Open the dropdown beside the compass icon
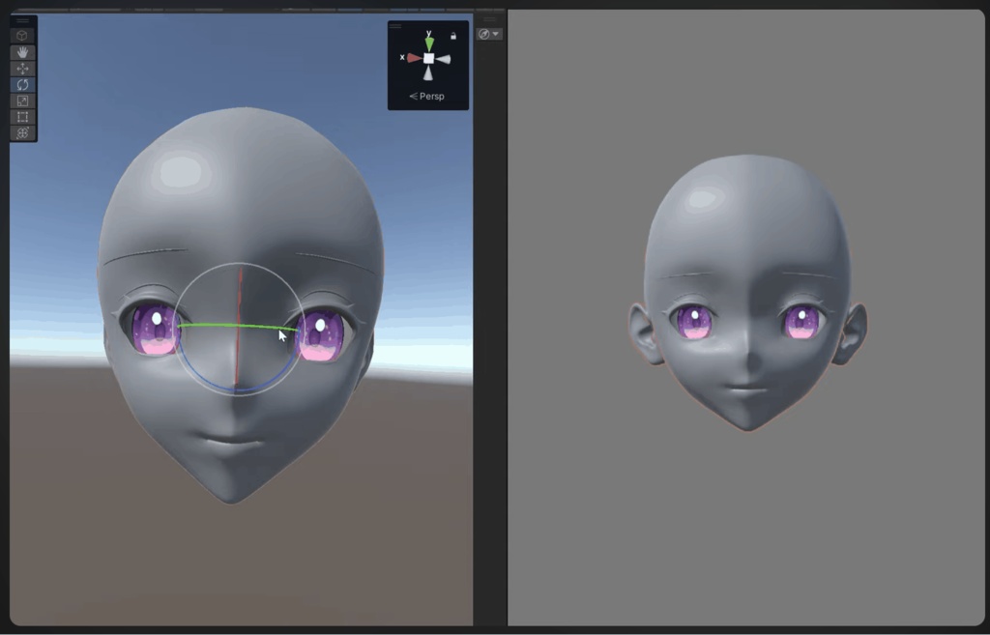 tap(495, 33)
